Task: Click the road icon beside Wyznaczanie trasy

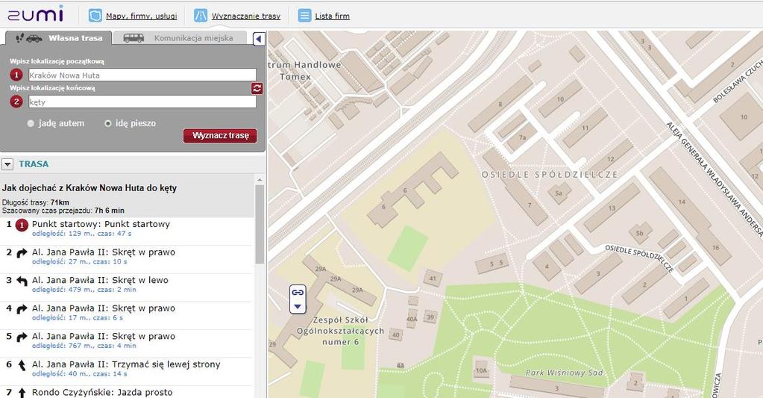Action: pos(201,16)
